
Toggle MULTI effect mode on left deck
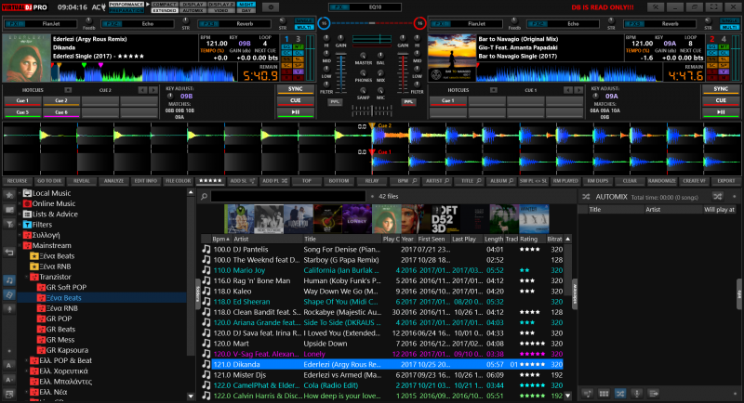point(304,28)
